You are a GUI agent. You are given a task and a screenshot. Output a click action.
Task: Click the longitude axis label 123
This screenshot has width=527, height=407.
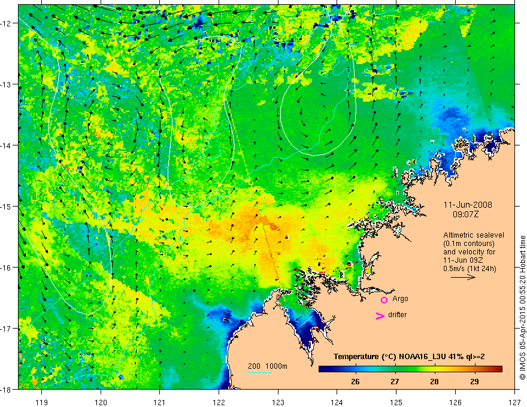(278, 402)
